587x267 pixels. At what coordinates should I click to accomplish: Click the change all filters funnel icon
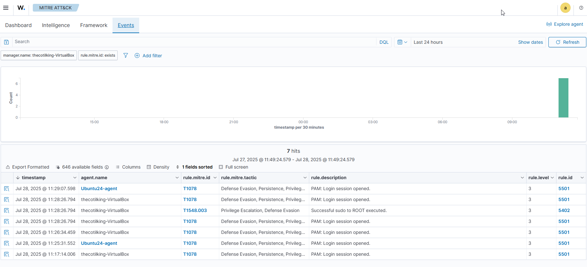(126, 55)
